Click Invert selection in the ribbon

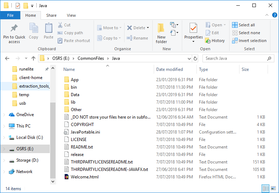(x=249, y=41)
